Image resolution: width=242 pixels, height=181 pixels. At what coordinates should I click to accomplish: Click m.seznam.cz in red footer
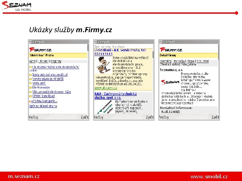click(x=24, y=176)
